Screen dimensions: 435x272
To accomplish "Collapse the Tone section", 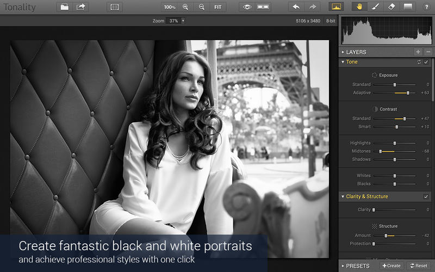I will pos(343,62).
